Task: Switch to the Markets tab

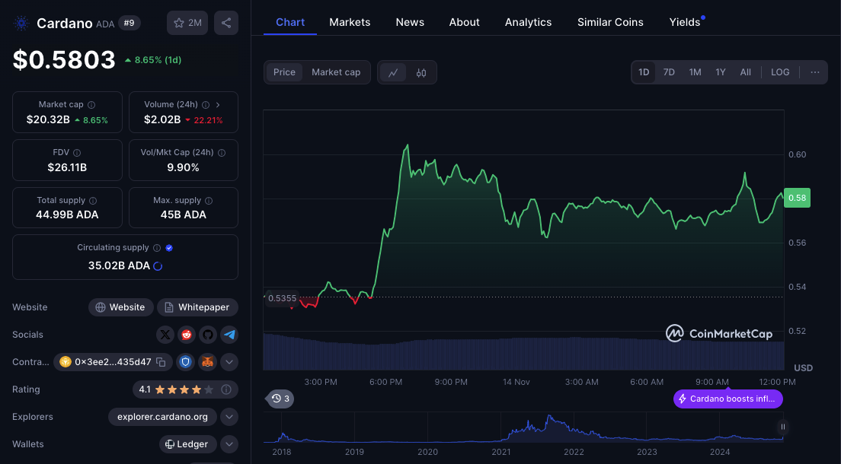Action: [x=350, y=22]
